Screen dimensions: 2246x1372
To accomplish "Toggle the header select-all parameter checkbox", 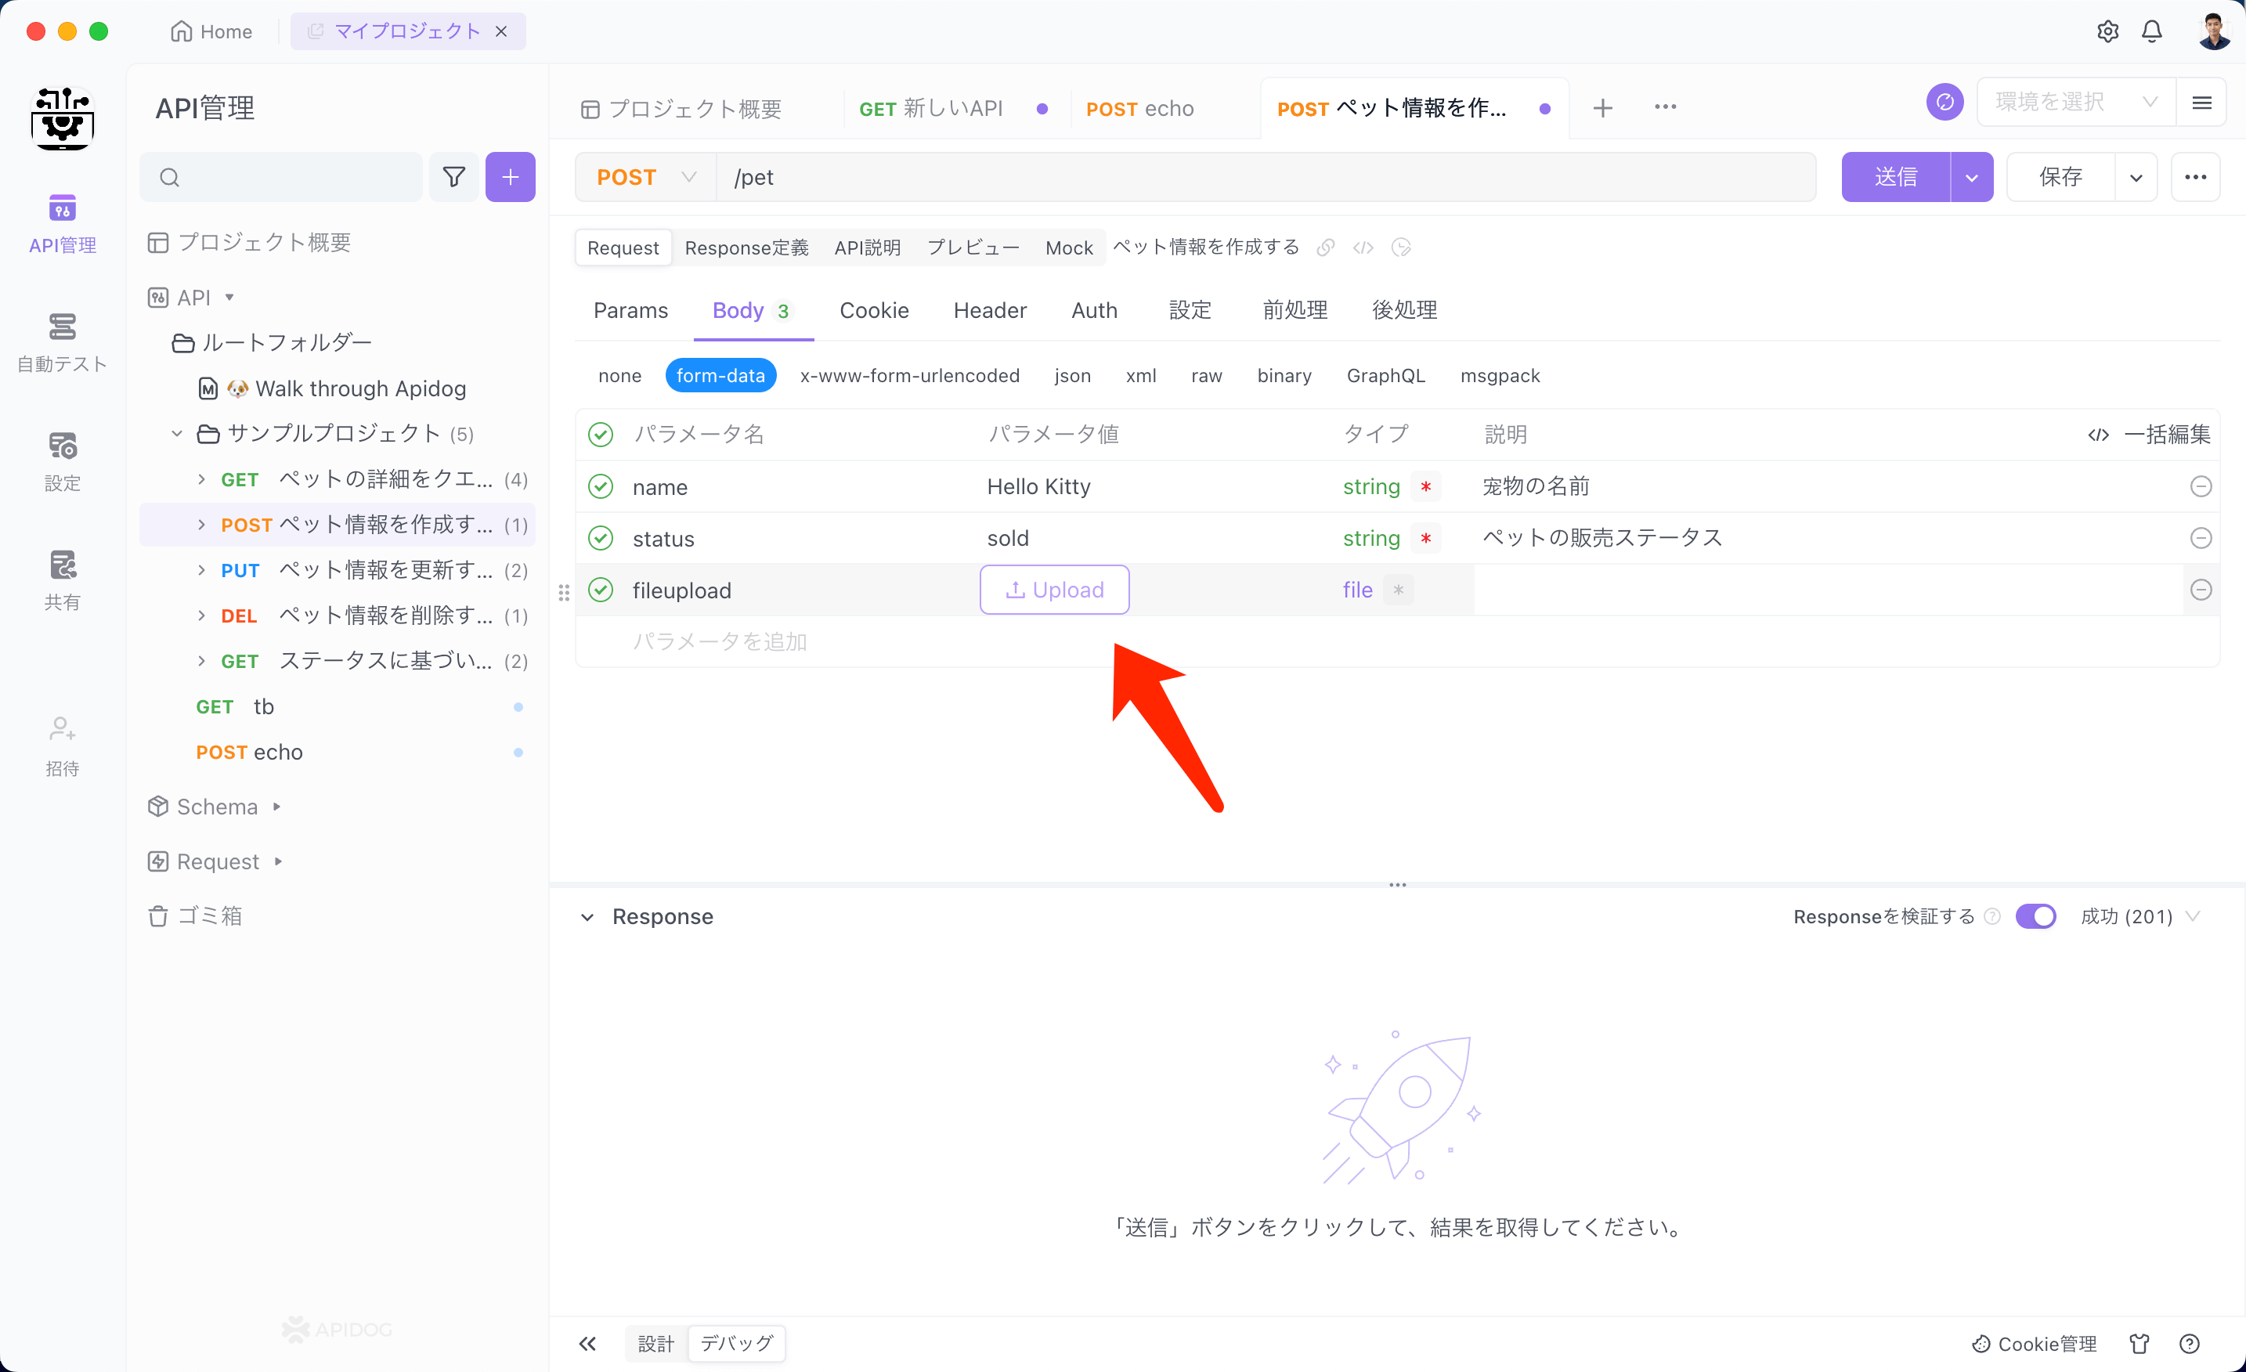I will point(601,435).
